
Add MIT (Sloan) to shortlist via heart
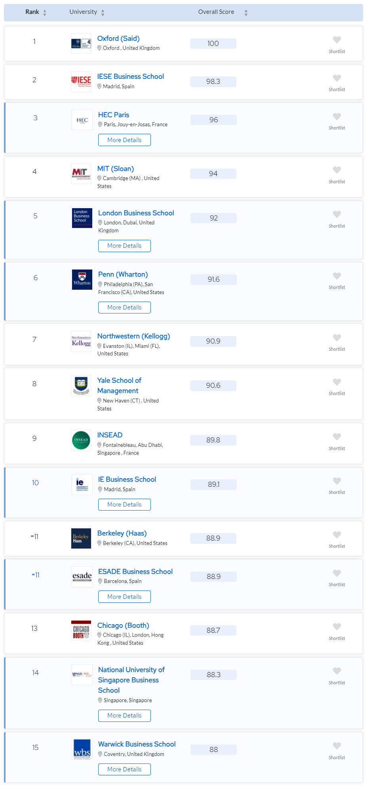point(337,170)
